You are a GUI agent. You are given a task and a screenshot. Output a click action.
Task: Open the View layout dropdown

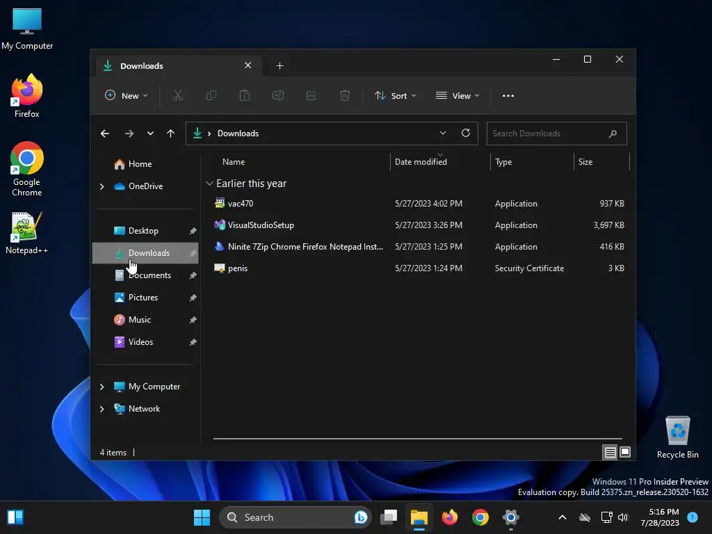click(458, 96)
